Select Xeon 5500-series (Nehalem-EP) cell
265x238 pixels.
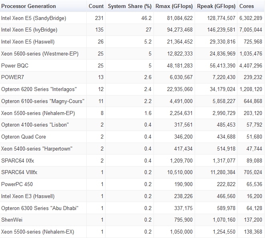click(x=38, y=113)
